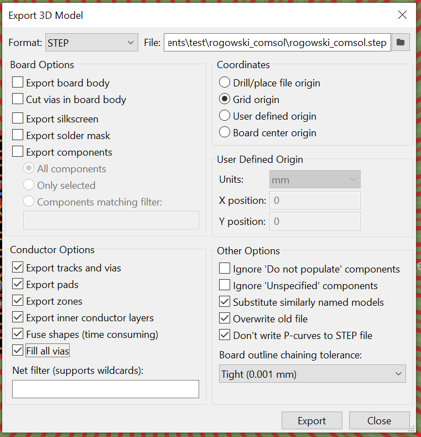
Task: Click the Net filter text field
Action: pyautogui.click(x=106, y=389)
